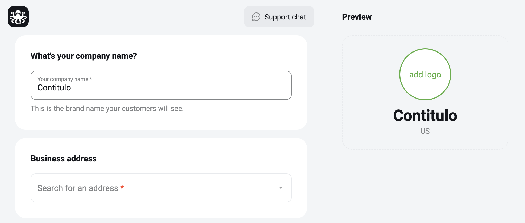
Task: Open the Support chat button
Action: coord(279,17)
